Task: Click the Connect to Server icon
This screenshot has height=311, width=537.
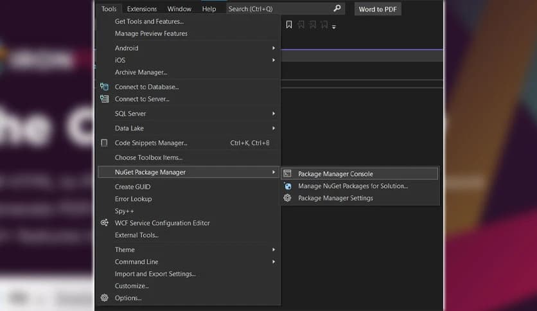Action: (104, 99)
